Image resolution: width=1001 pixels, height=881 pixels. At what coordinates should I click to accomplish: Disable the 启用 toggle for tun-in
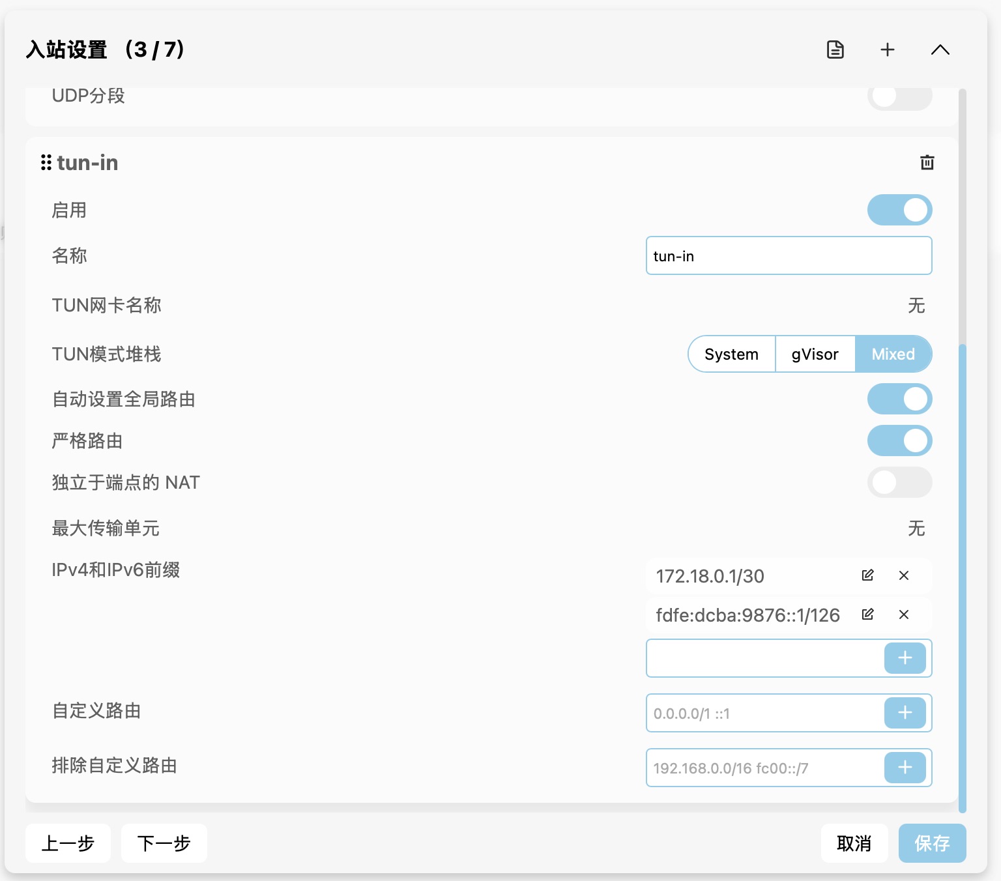point(899,210)
